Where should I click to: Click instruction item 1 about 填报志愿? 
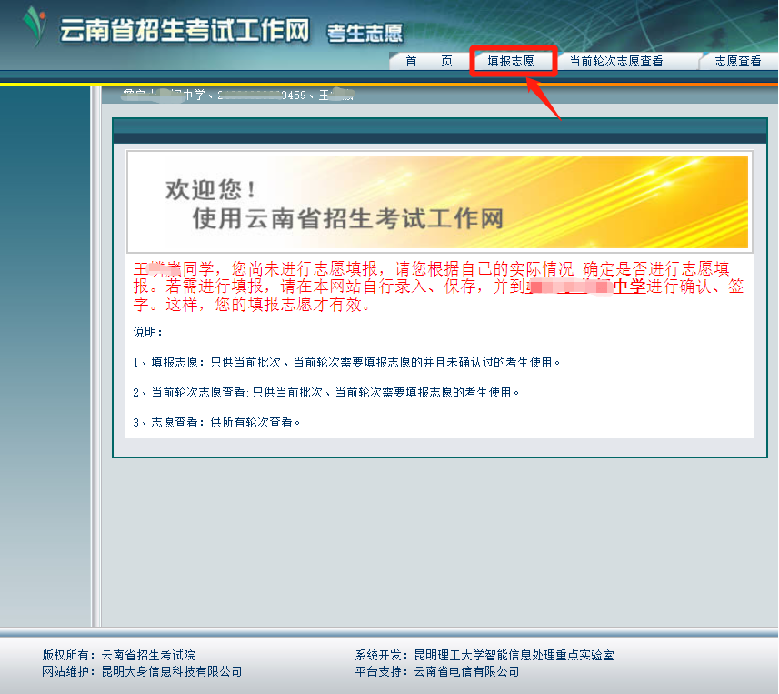tap(346, 362)
